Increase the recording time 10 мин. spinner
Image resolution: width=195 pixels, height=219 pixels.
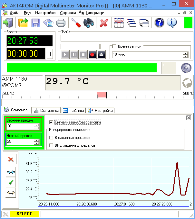tap(185, 53)
